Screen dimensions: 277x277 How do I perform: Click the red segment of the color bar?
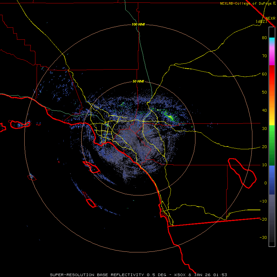272,74
